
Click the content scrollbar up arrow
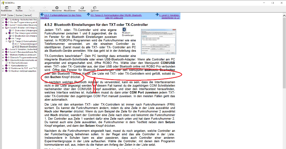click(284, 16)
